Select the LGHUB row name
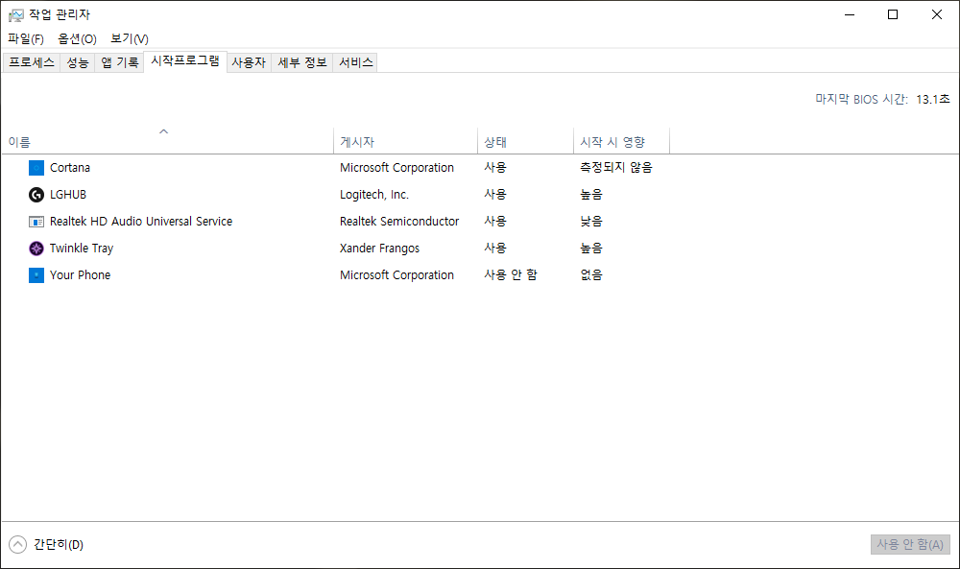This screenshot has width=960, height=569. pos(68,195)
